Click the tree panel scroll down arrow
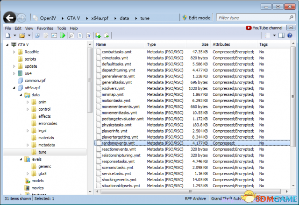Viewport: 299px width, 205px height. point(90,191)
